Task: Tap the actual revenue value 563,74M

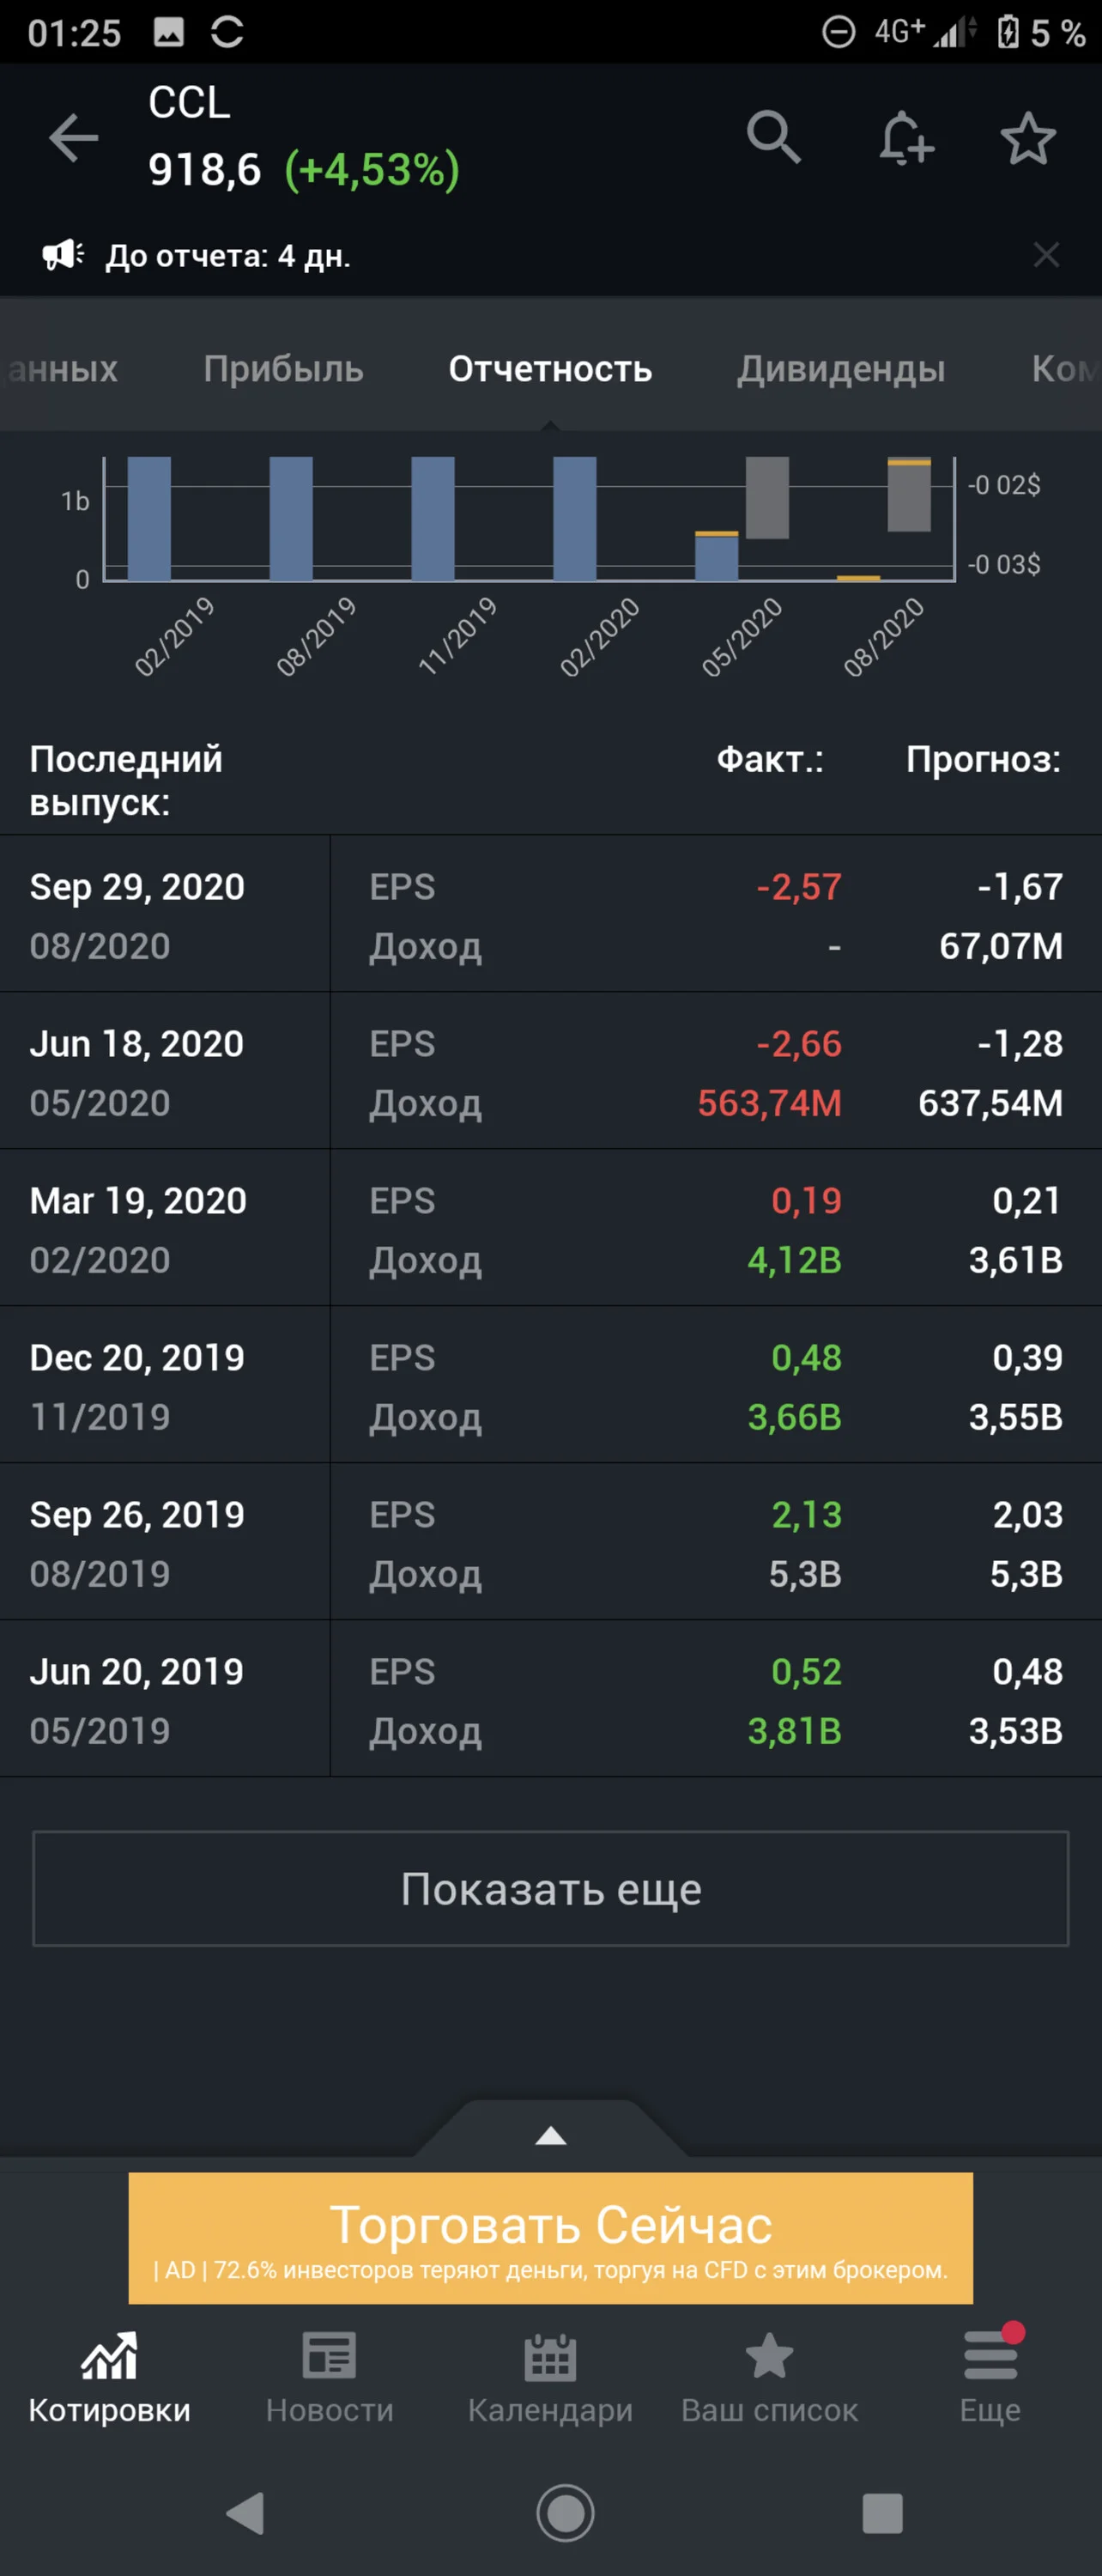Action: tap(769, 1103)
